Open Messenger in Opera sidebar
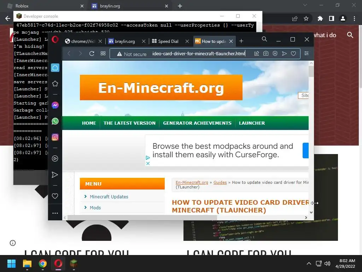This screenshot has height=272, width=362. coord(55,105)
